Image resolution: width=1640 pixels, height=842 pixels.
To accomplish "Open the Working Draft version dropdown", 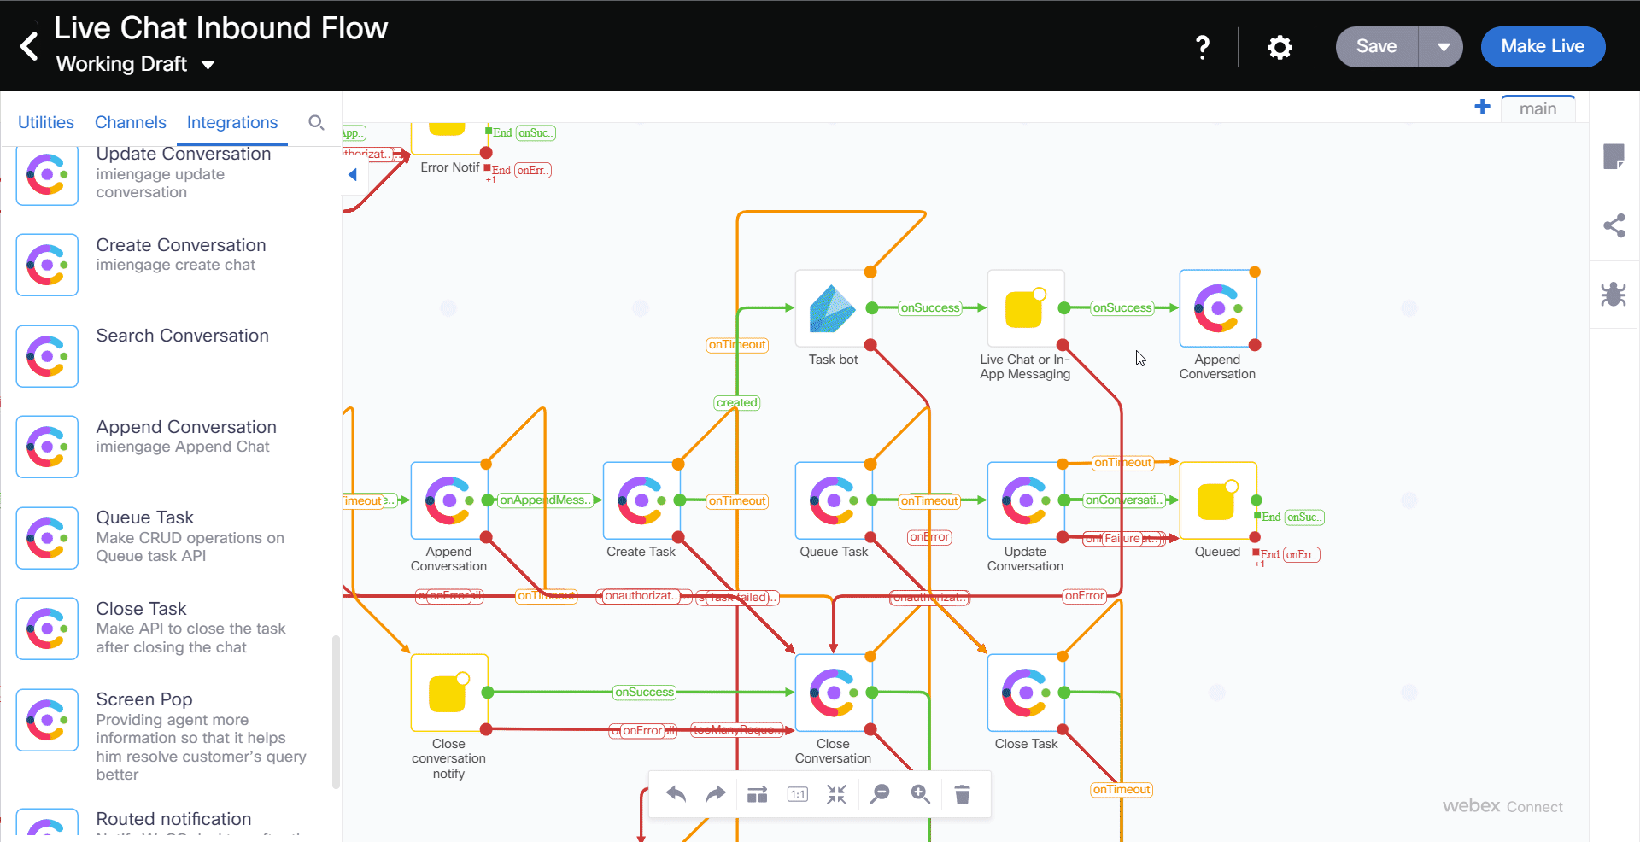I will pos(135,65).
